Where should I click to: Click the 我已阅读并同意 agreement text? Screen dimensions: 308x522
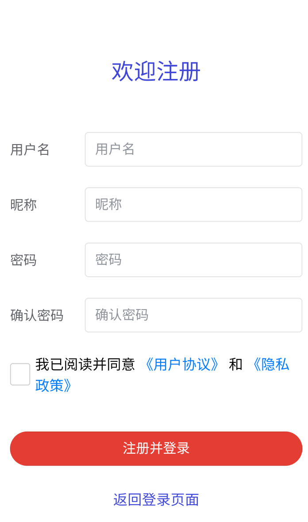pos(85,364)
